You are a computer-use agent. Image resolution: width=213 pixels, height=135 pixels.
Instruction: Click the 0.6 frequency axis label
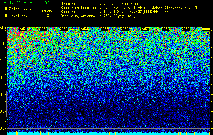(3, 128)
